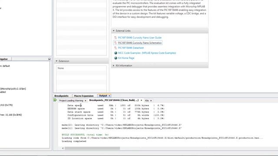Click the output horizontal scrollbar thumb

tap(92, 148)
